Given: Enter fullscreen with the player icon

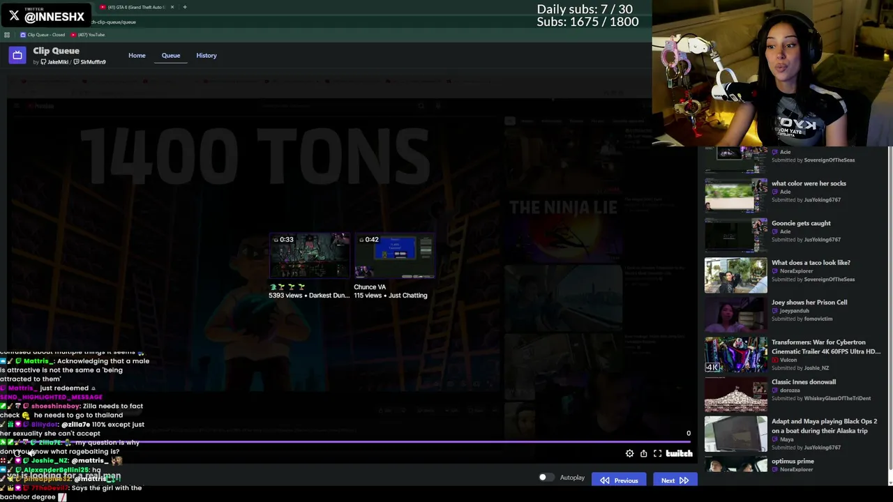Looking at the screenshot, I should (657, 454).
